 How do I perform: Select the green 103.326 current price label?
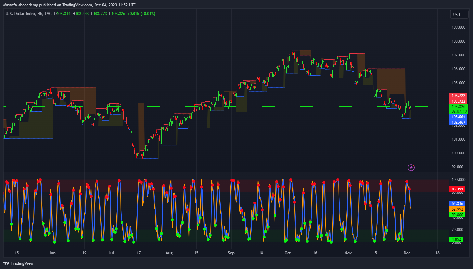click(458, 106)
